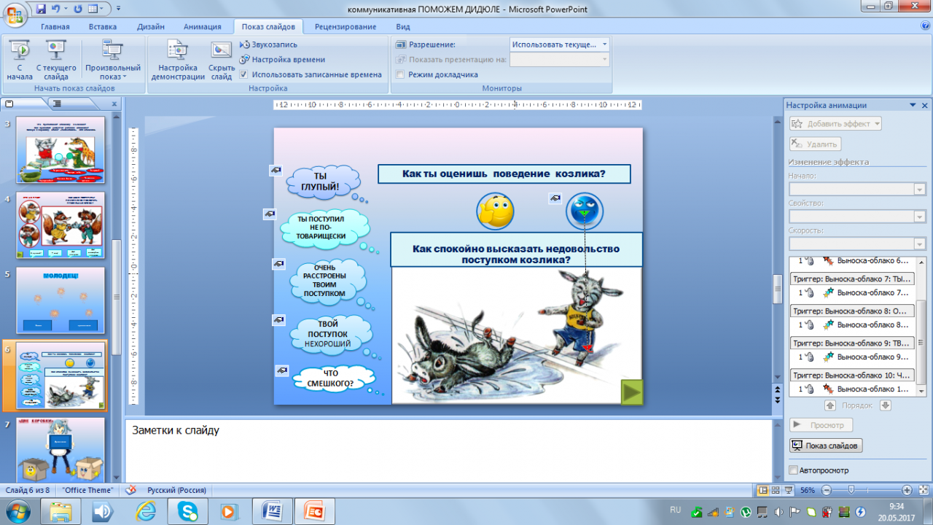Select the ЧТО СМЕШКОГО? cloud callout

pyautogui.click(x=332, y=378)
